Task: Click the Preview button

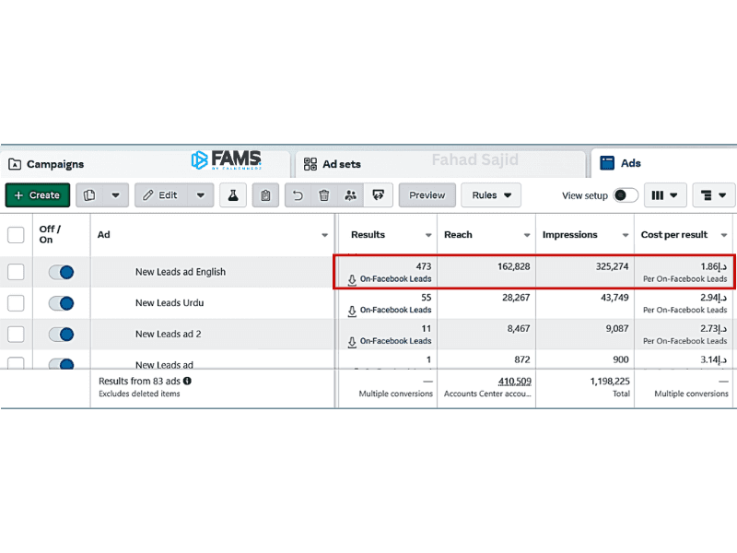Action: point(427,195)
